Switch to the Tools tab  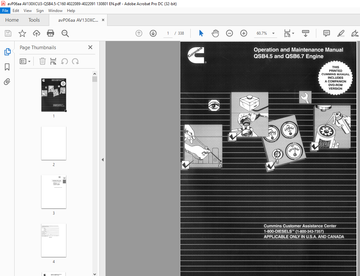click(x=34, y=20)
